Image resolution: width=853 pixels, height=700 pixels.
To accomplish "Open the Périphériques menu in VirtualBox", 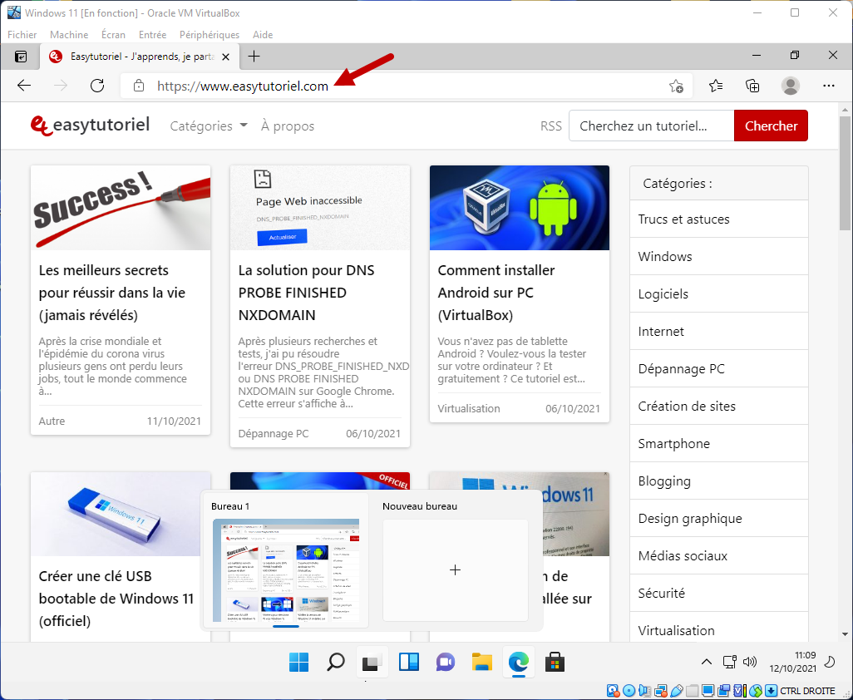I will tap(209, 35).
